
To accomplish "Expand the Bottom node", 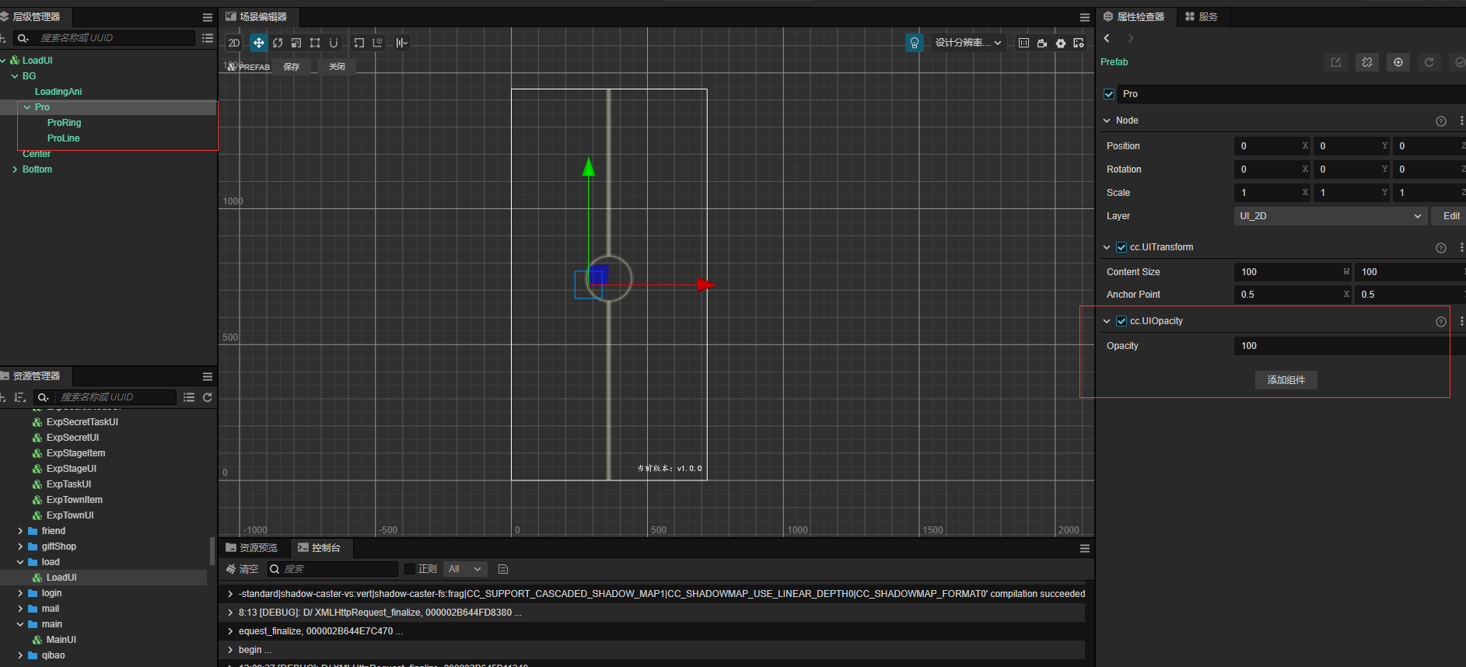I will pos(15,169).
